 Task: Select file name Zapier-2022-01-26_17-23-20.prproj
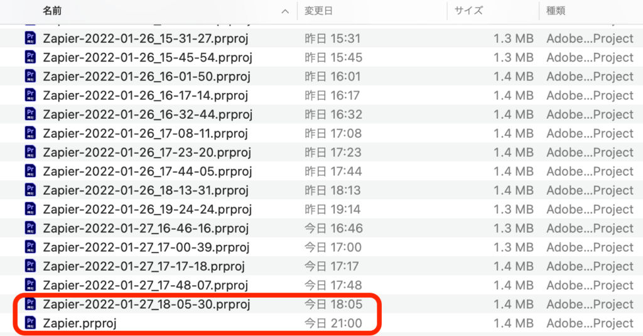(x=147, y=152)
